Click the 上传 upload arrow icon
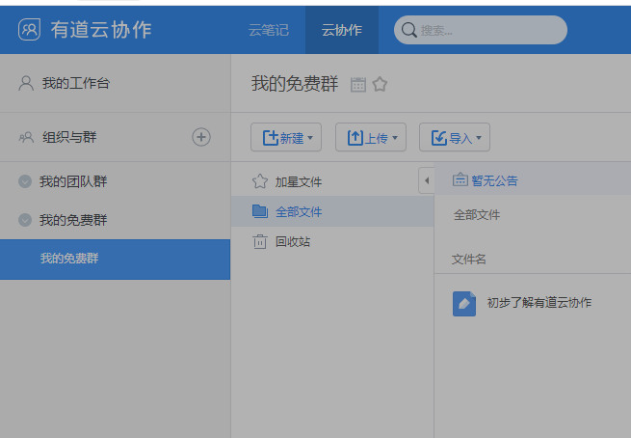The height and width of the screenshot is (438, 631). 355,138
